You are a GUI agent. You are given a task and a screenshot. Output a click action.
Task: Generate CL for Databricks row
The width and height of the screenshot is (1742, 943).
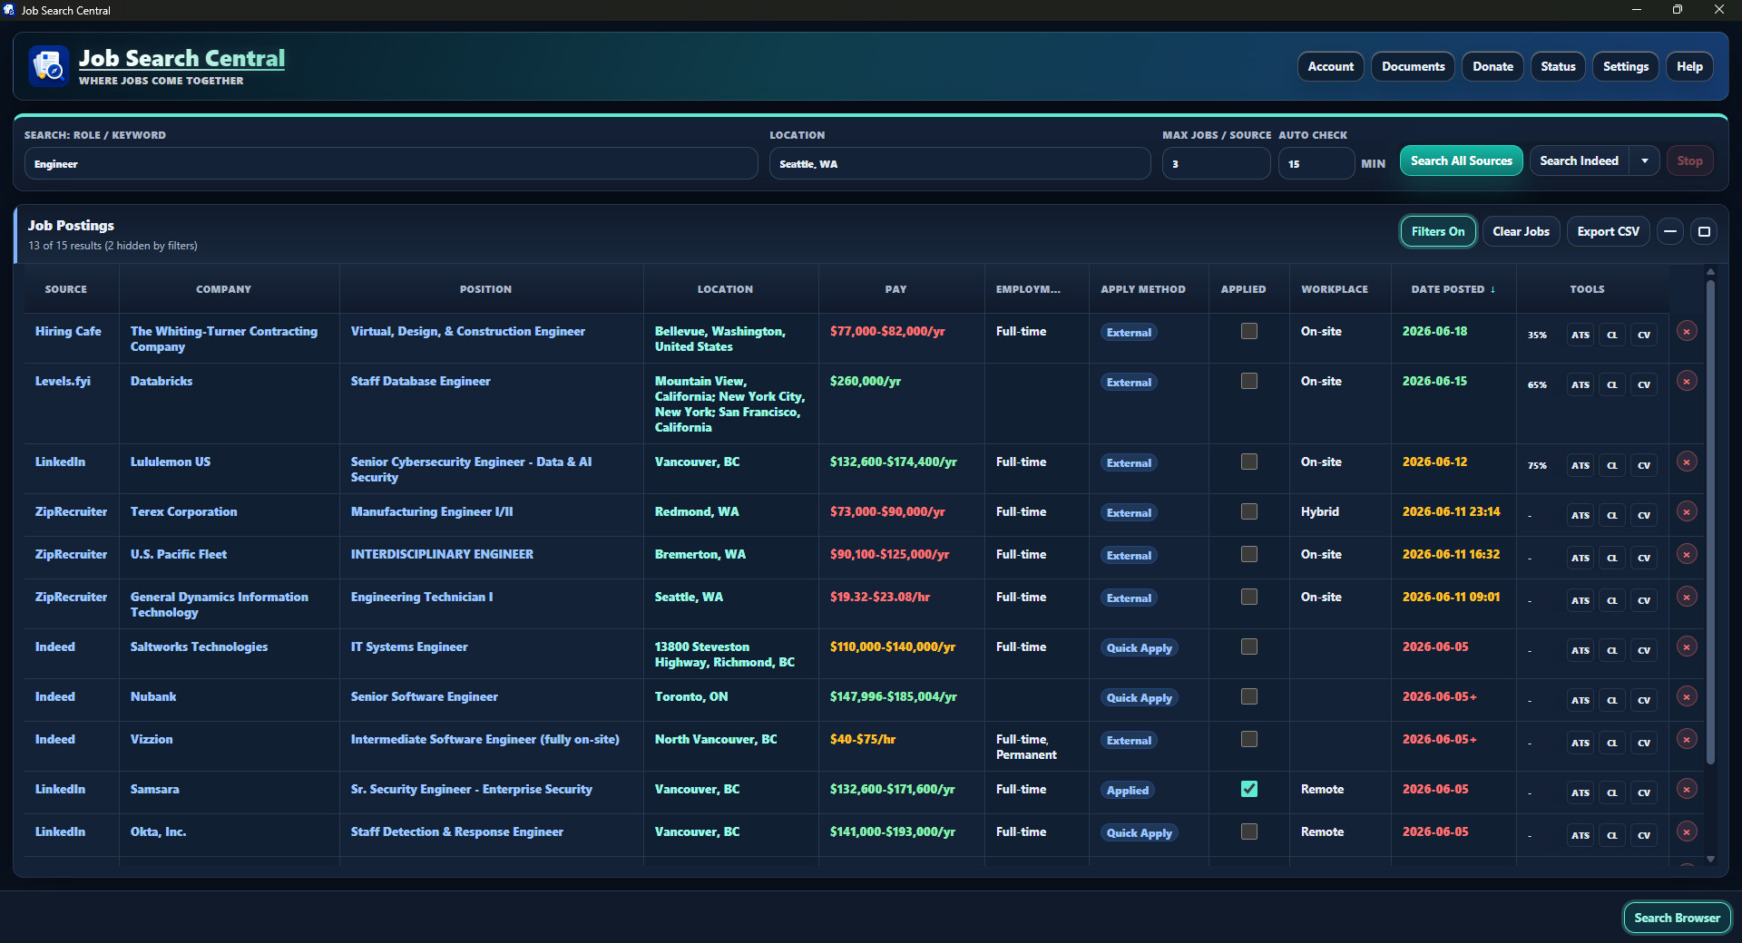1612,385
